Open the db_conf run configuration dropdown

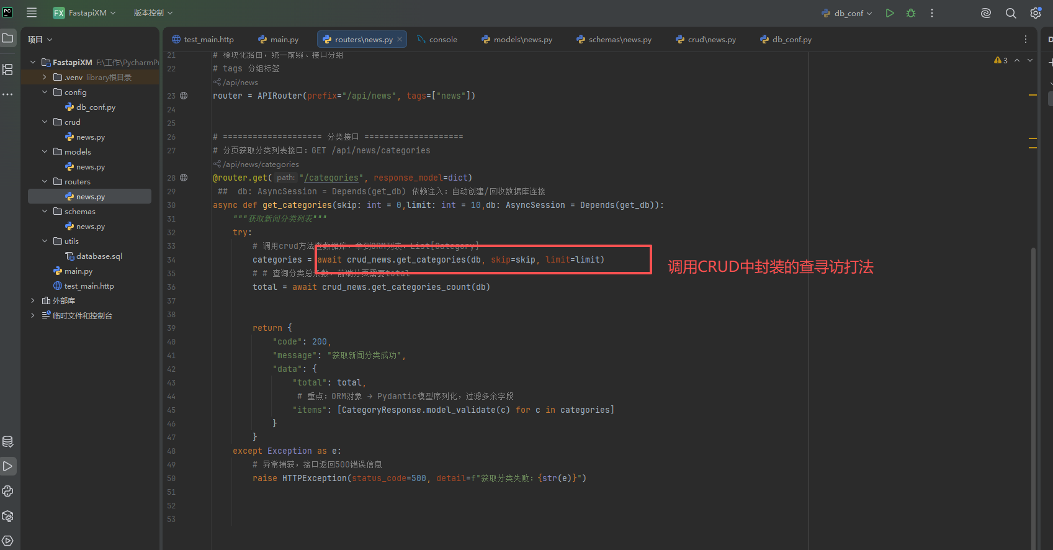click(847, 13)
